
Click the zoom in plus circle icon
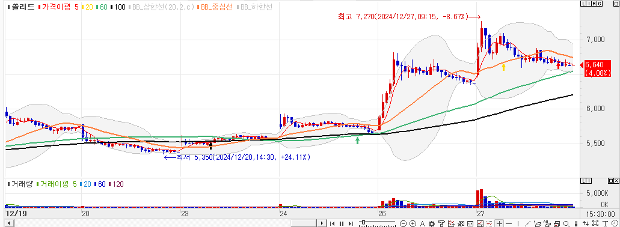click(x=413, y=223)
